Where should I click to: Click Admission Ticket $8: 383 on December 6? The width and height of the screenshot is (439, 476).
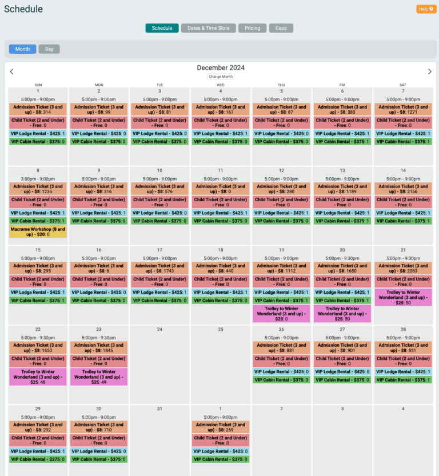pyautogui.click(x=342, y=110)
